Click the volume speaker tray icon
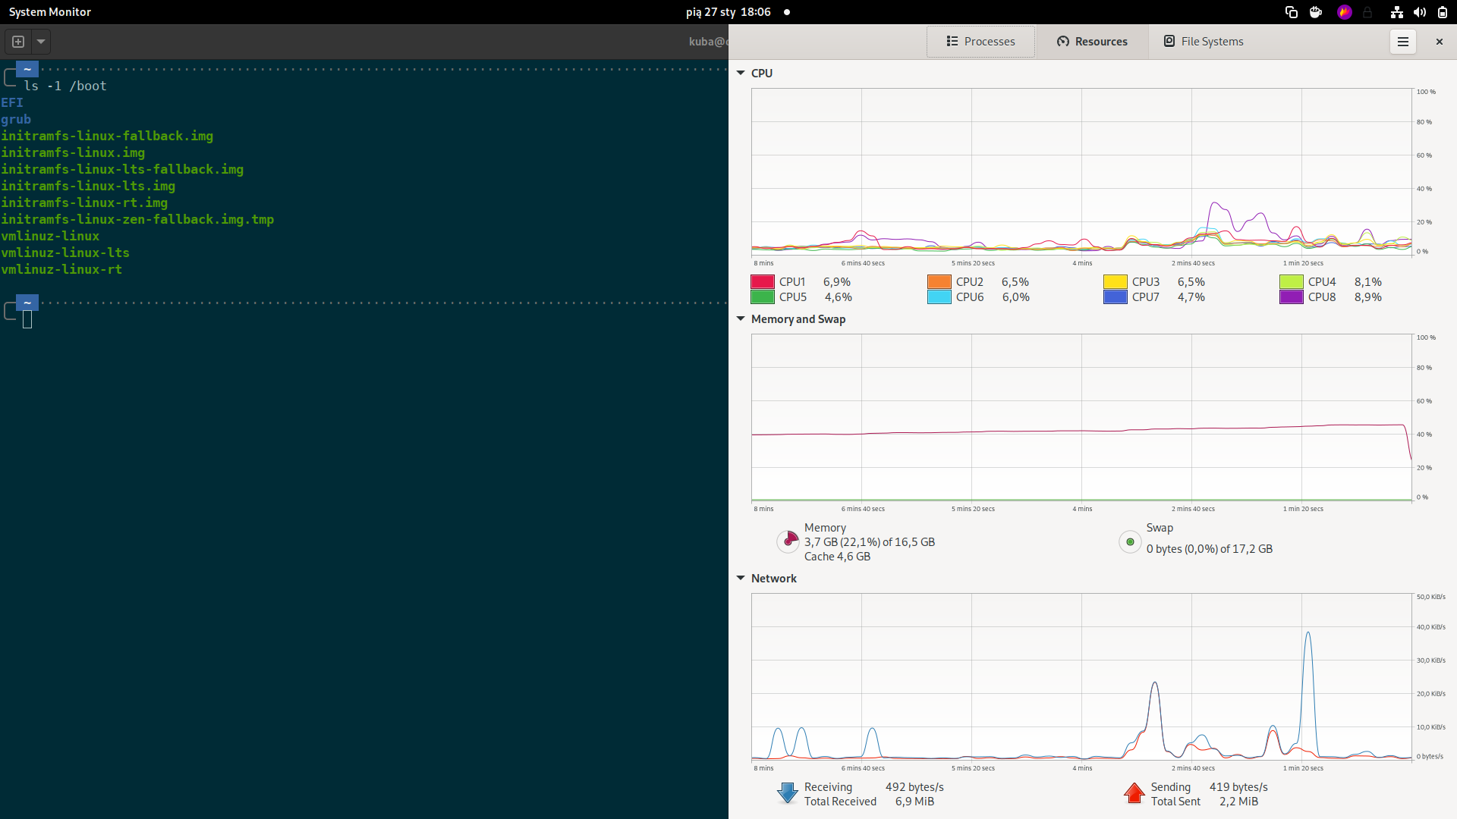Viewport: 1457px width, 819px height. [x=1420, y=11]
